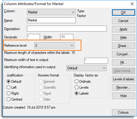Cancel the column attributes dialog
This screenshot has width=137, height=119.
(124, 21)
